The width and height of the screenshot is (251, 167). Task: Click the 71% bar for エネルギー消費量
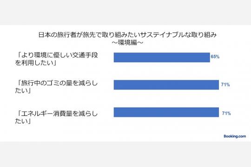(x=166, y=112)
